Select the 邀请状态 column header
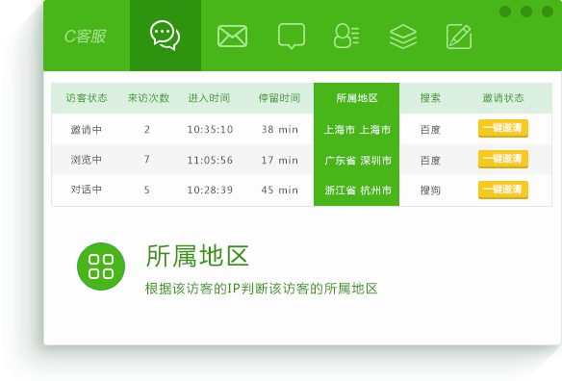The image size is (562, 381). tap(503, 98)
